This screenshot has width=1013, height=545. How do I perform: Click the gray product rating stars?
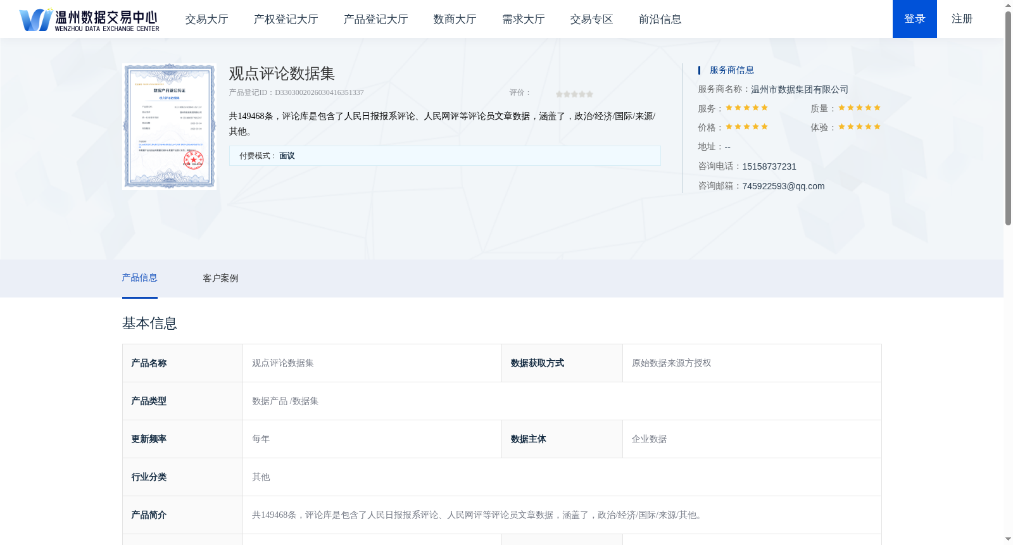pyautogui.click(x=574, y=94)
